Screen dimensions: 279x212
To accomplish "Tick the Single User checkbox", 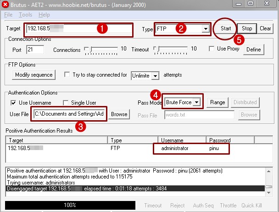I will [x=66, y=103].
